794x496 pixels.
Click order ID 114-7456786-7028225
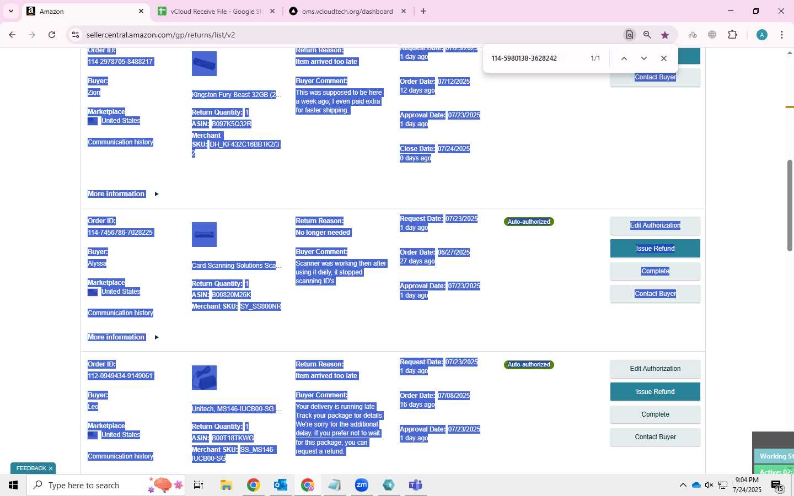point(120,233)
